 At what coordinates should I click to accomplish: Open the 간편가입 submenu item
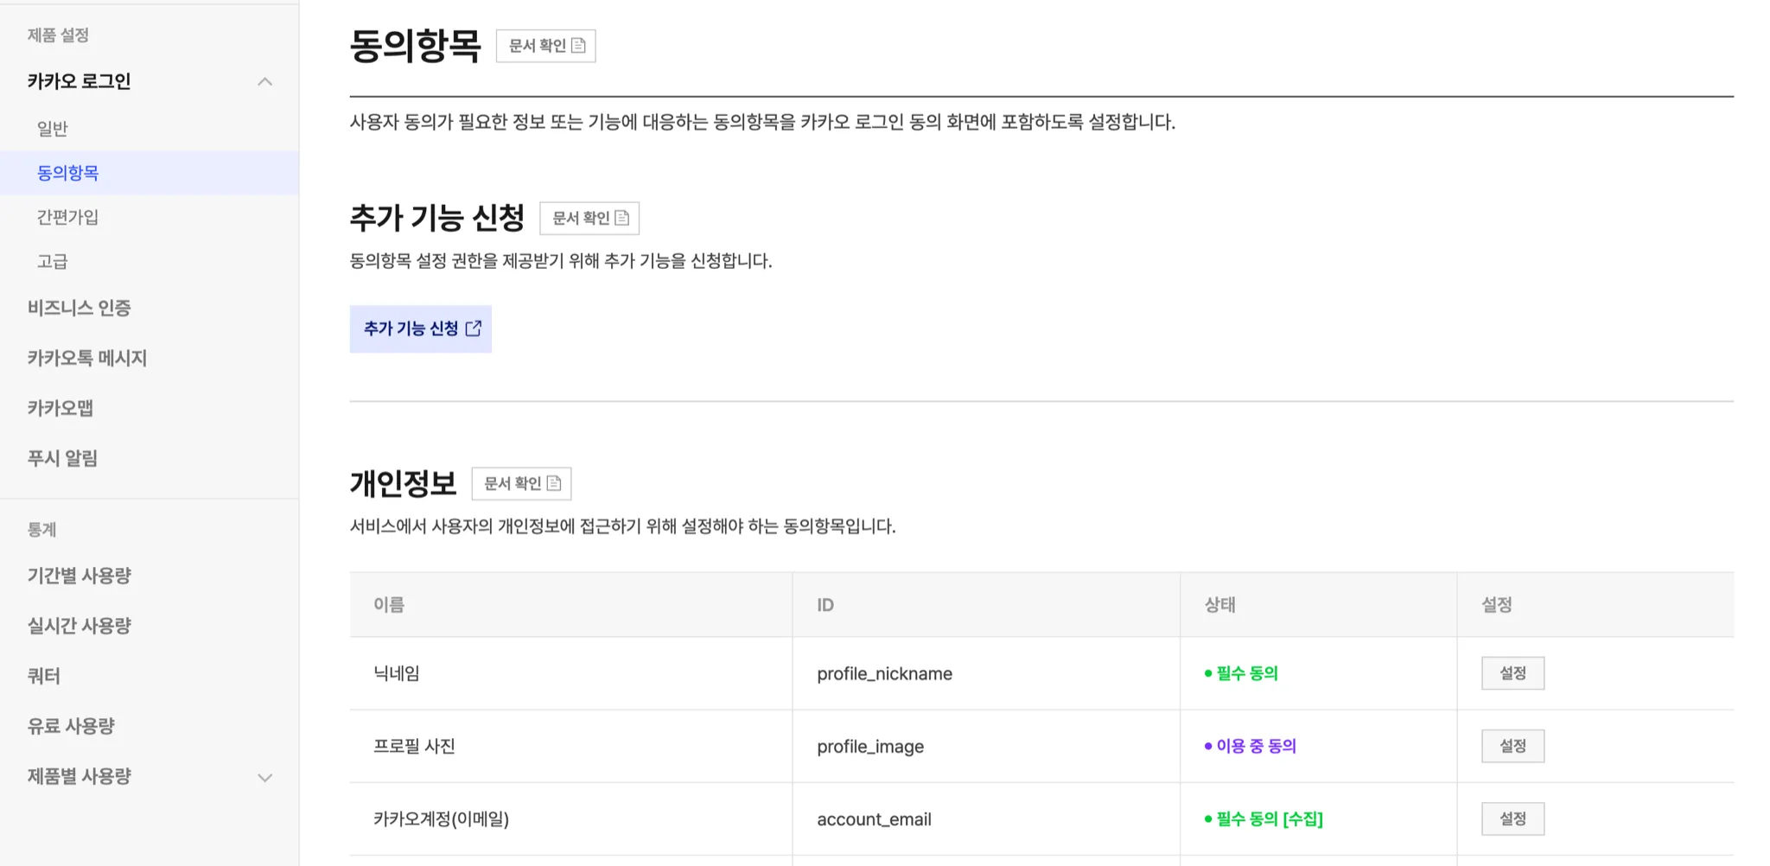pos(67,217)
